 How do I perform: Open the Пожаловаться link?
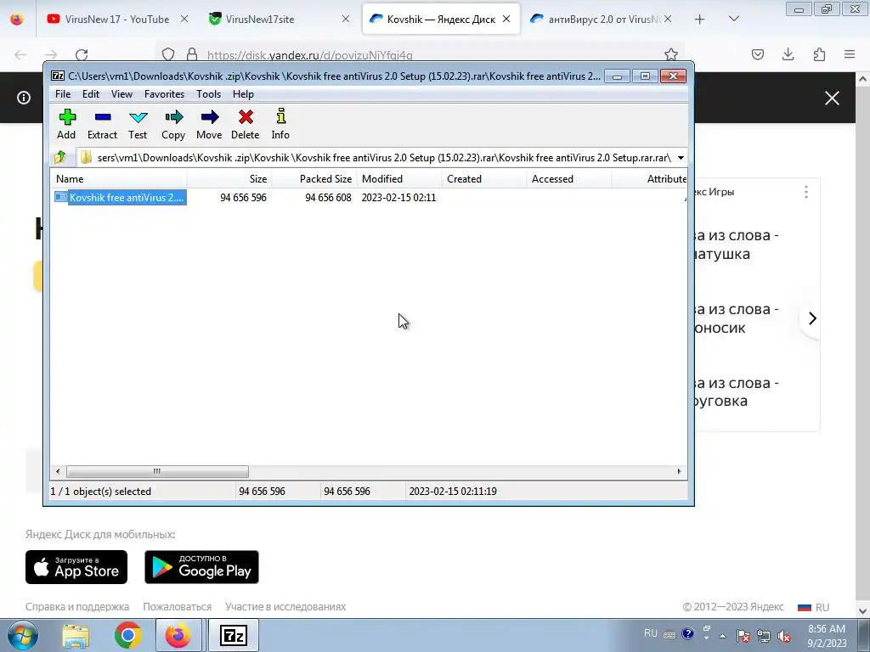tap(177, 607)
